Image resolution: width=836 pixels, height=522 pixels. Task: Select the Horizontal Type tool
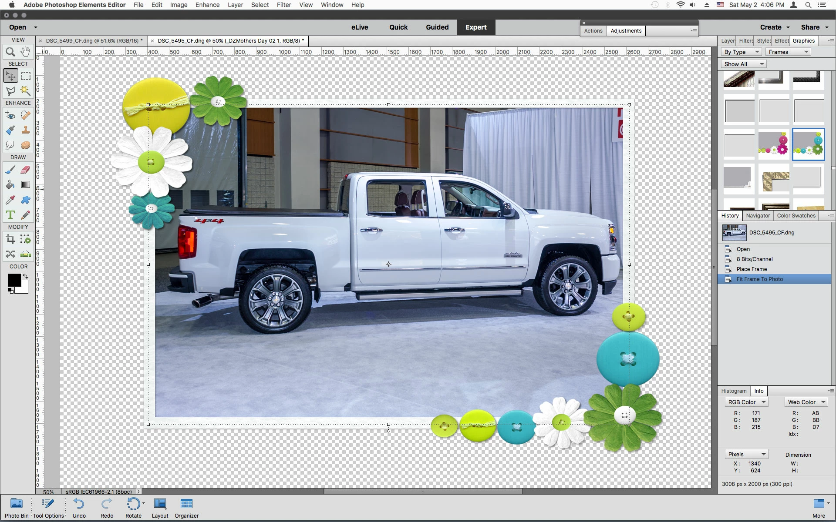pos(10,215)
